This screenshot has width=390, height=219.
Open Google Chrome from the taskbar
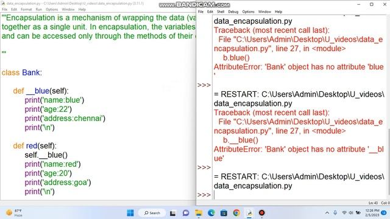(x=236, y=213)
